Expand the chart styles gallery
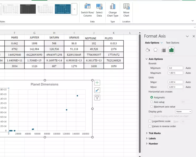196x157 pixels. (x=74, y=9)
